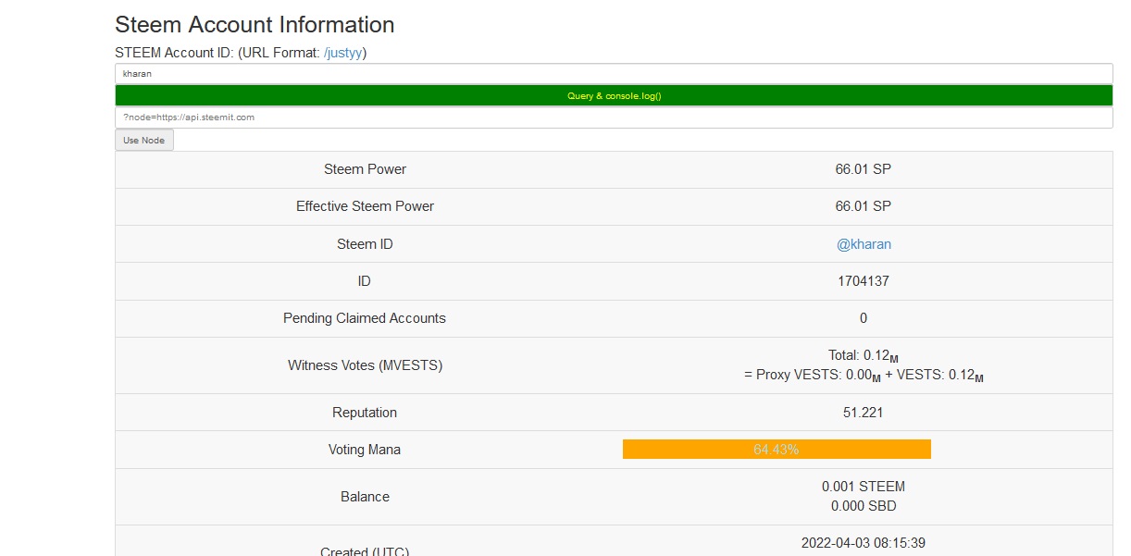Click the Pending Claimed Accounts value 0
Viewport: 1131px width, 556px height.
864,318
